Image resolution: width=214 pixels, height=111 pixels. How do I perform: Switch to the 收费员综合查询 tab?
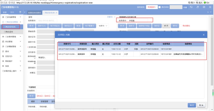35,13
